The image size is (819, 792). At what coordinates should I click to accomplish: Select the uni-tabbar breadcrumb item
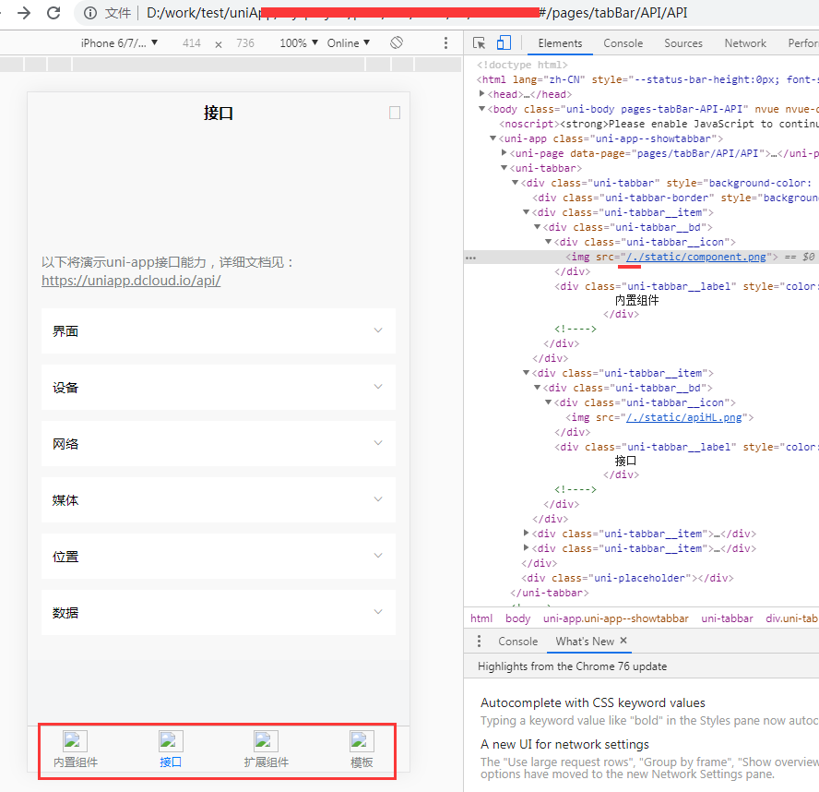727,618
